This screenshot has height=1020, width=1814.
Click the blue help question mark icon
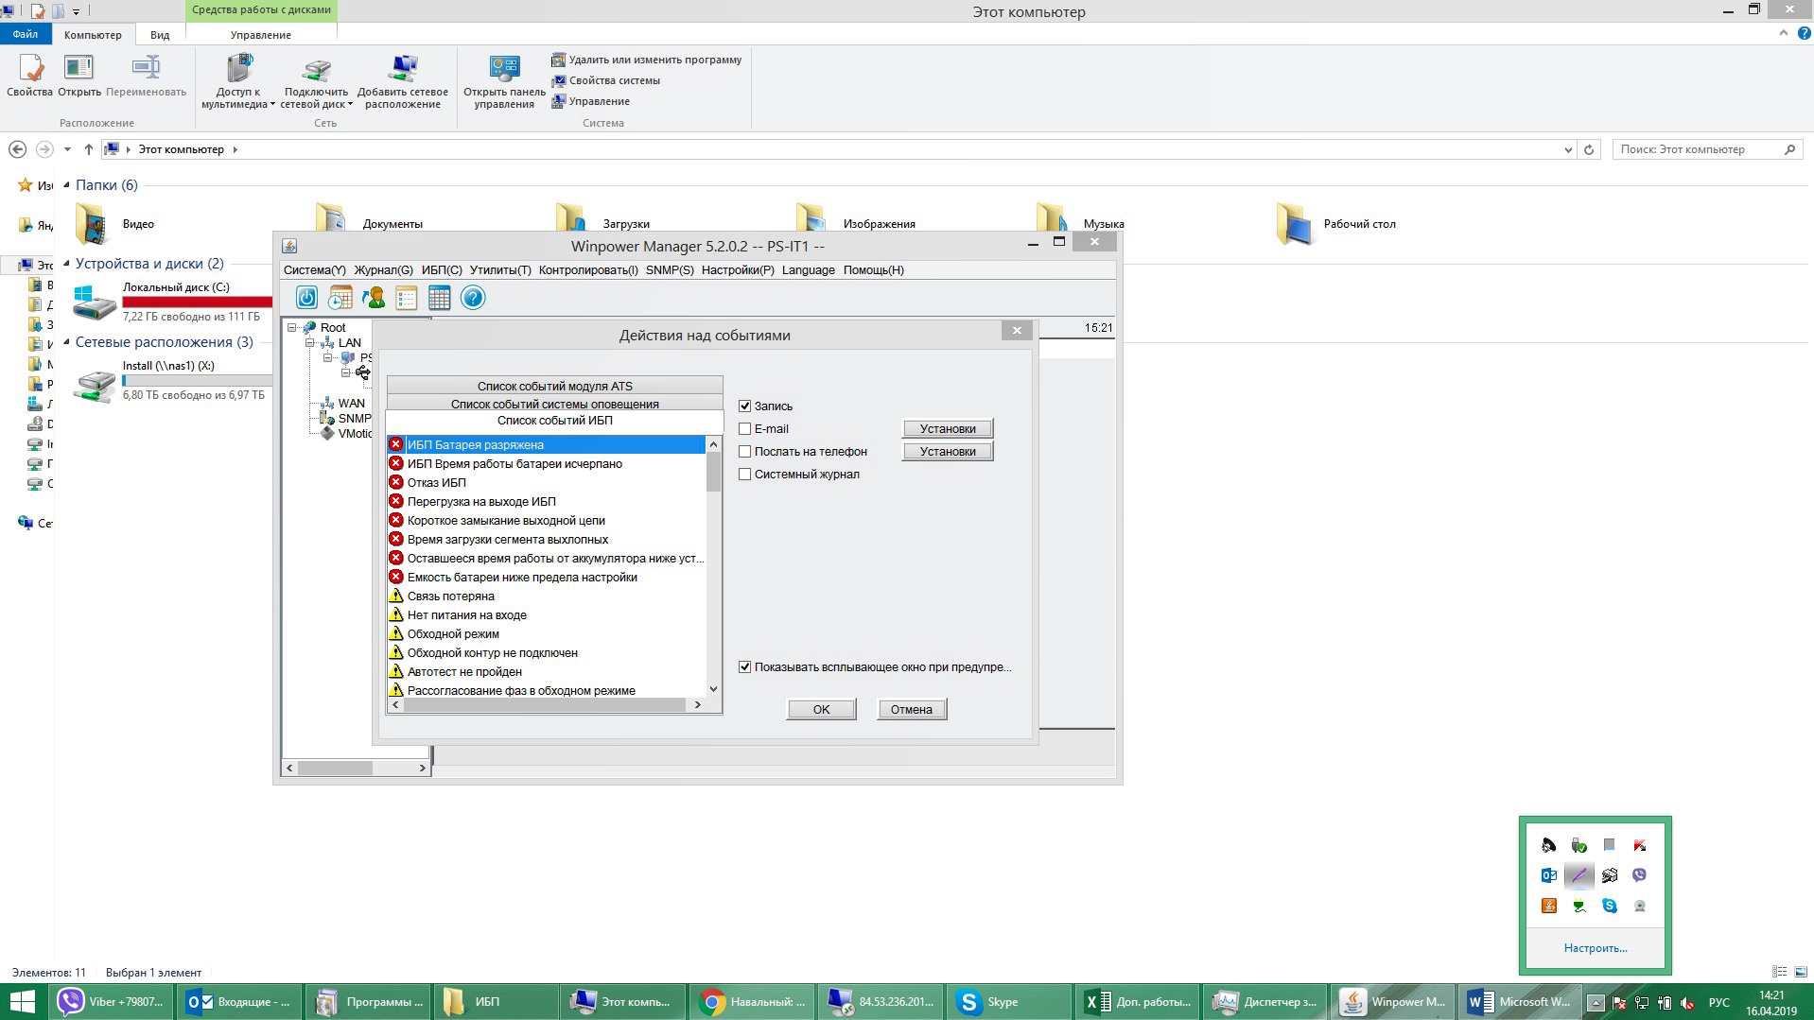pos(473,299)
